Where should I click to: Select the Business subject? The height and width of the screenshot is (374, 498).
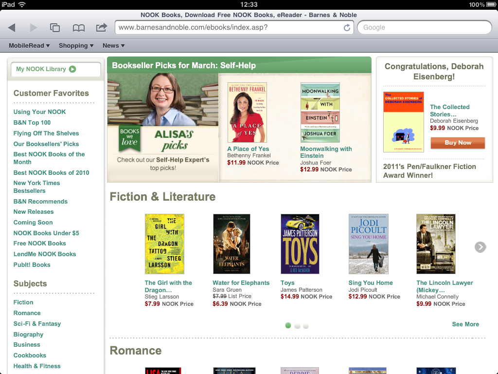(27, 345)
